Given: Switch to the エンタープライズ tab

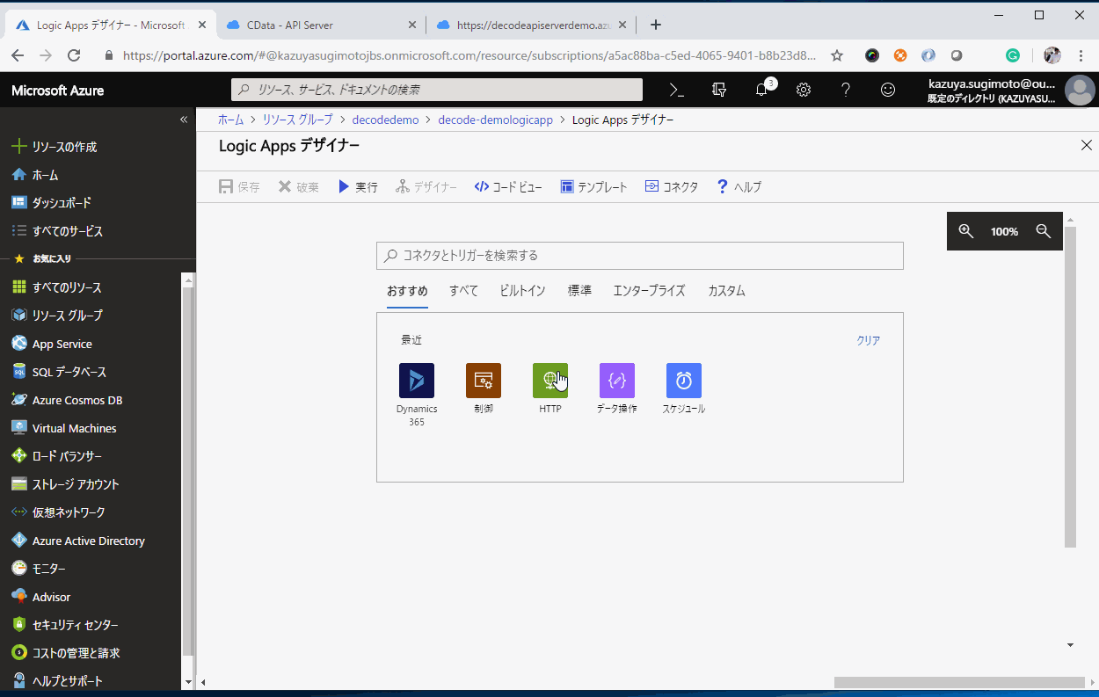Looking at the screenshot, I should pos(649,290).
